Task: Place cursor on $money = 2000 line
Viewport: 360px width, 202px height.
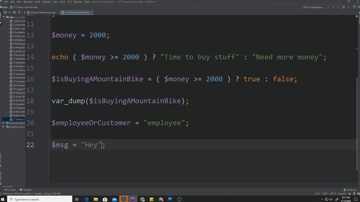Action: pos(80,35)
